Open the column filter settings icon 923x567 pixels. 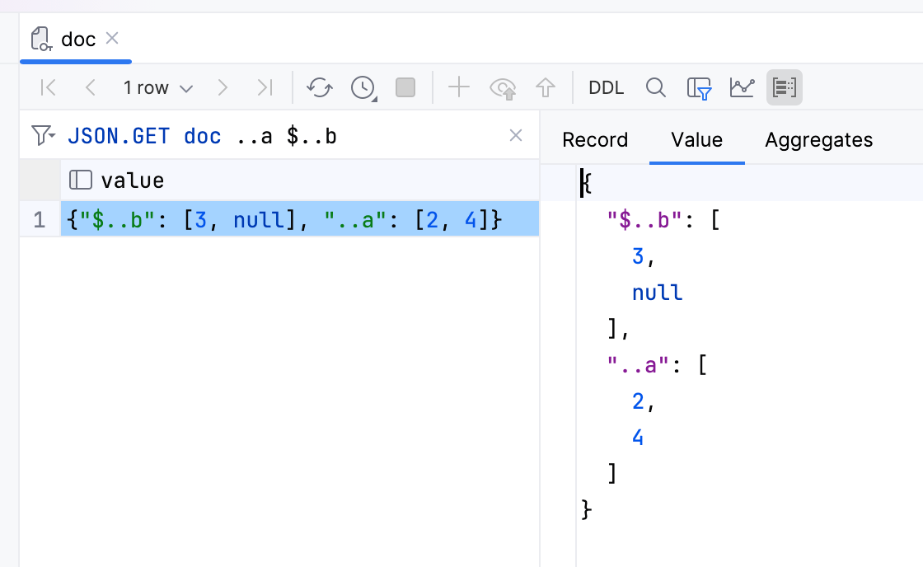699,87
